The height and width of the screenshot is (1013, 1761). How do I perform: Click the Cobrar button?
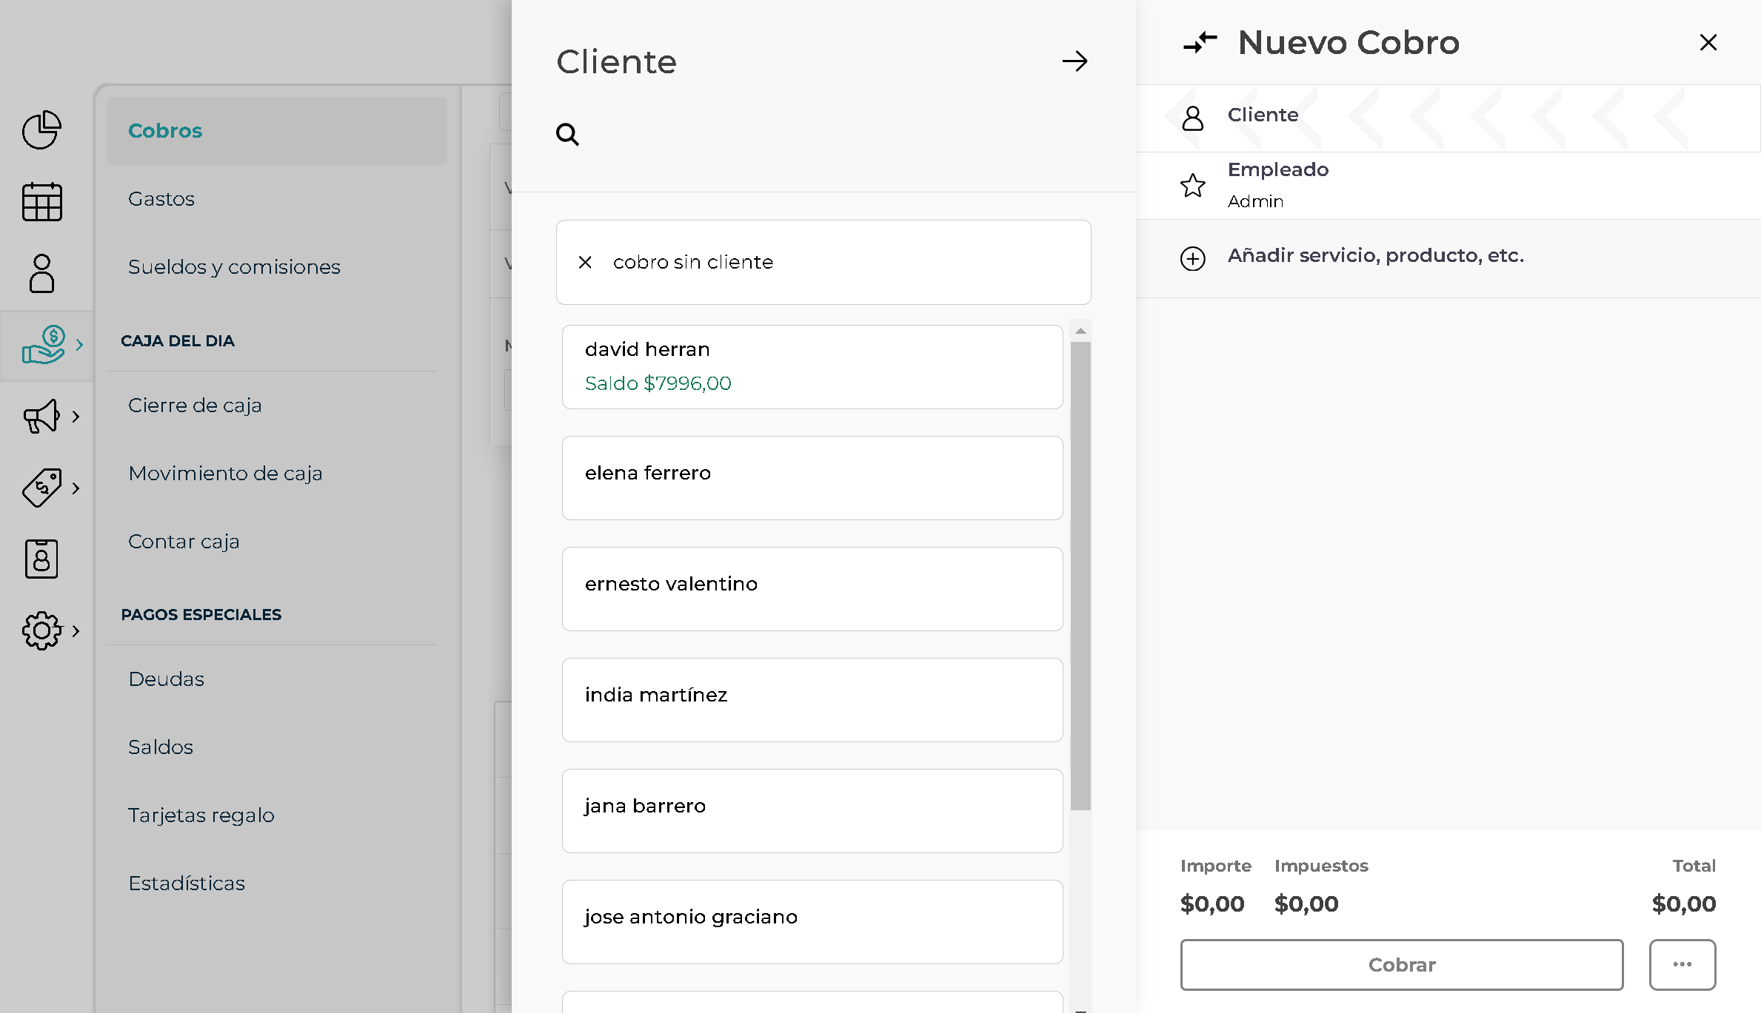(1402, 965)
